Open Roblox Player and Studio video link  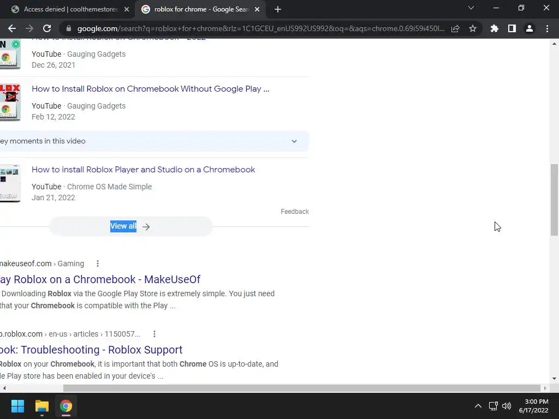144,170
